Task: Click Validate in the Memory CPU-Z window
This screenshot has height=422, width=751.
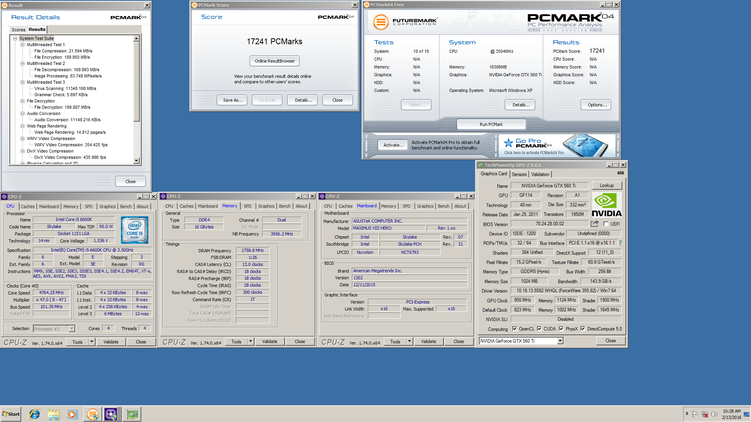Action: pyautogui.click(x=270, y=341)
